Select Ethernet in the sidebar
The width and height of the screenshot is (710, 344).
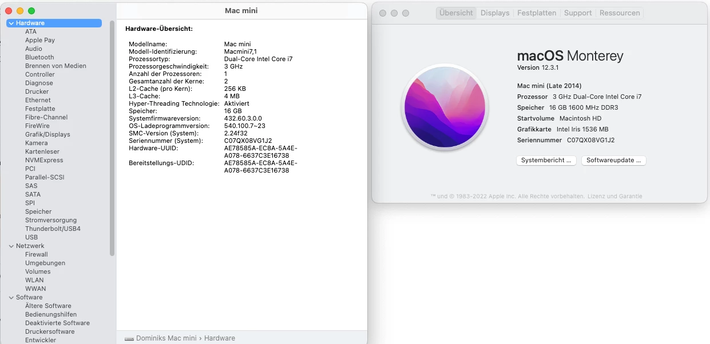(x=38, y=100)
